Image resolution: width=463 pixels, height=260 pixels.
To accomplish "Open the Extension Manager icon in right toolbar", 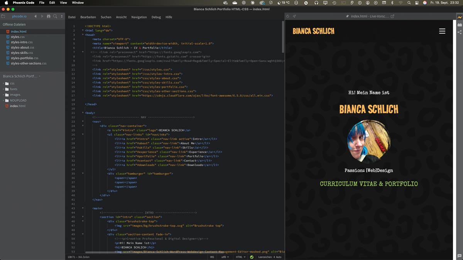I will [x=460, y=25].
